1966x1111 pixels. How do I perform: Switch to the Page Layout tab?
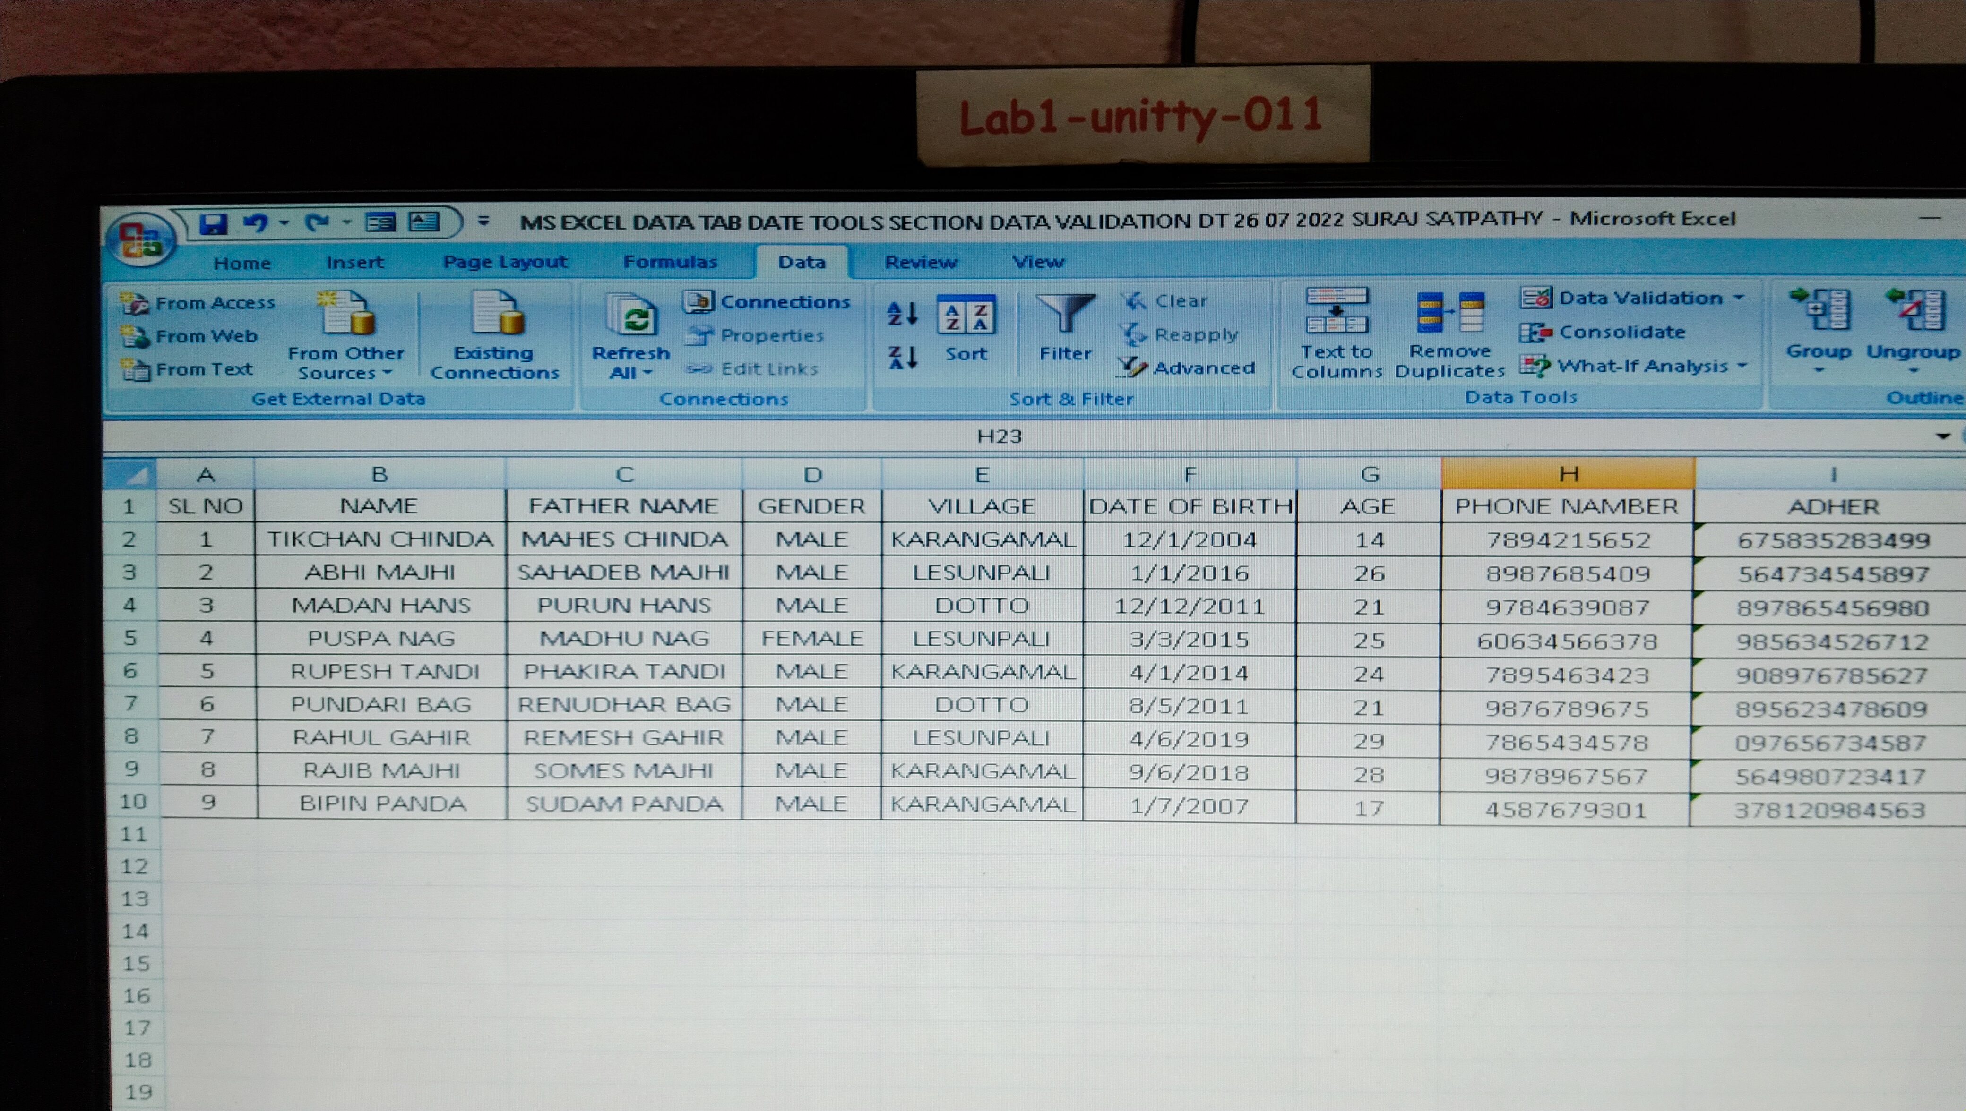[x=505, y=262]
